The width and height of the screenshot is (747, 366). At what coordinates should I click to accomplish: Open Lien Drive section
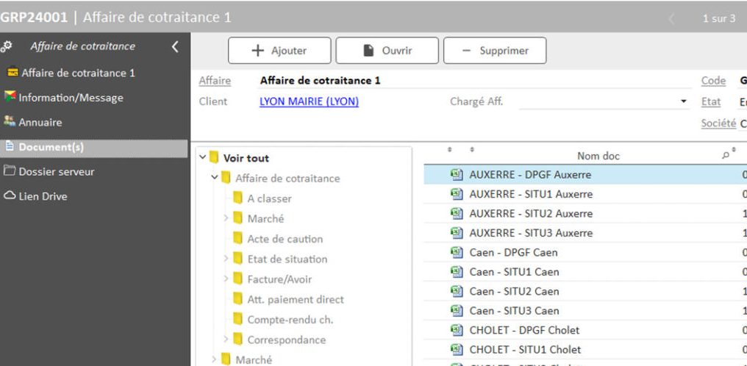43,196
